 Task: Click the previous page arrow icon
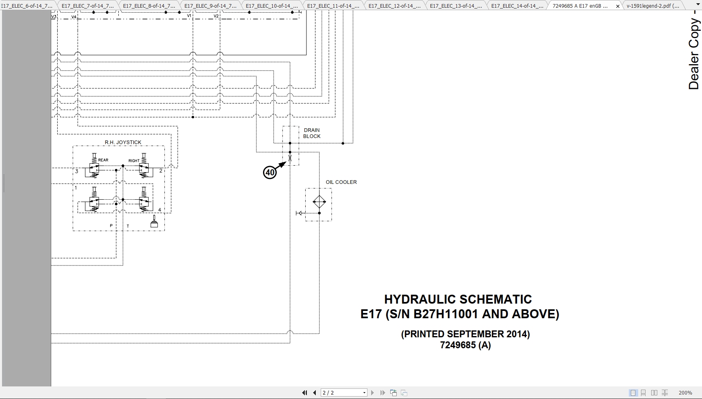tap(314, 393)
